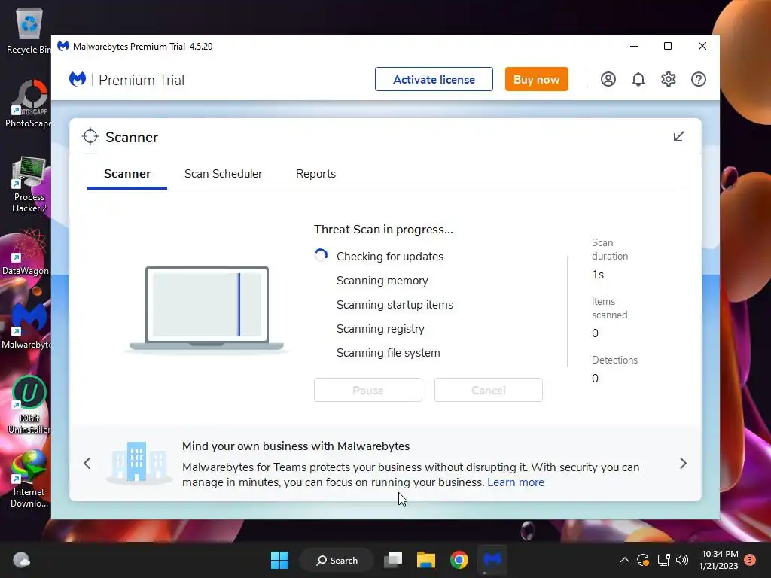Click 'Mind your own business with Malwarebytes' heading
Screen dimensions: 771x578
click(x=296, y=446)
